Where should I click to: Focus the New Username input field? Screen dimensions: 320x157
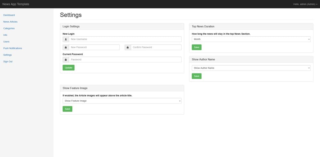click(x=125, y=39)
